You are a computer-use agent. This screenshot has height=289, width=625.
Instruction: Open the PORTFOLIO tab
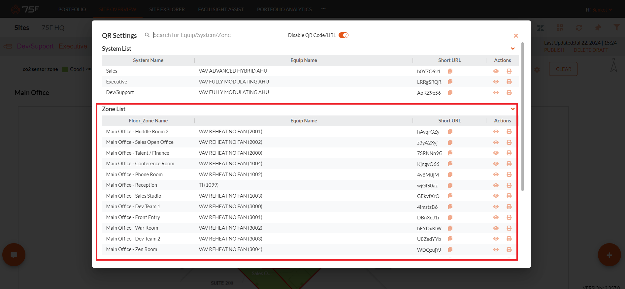(72, 9)
